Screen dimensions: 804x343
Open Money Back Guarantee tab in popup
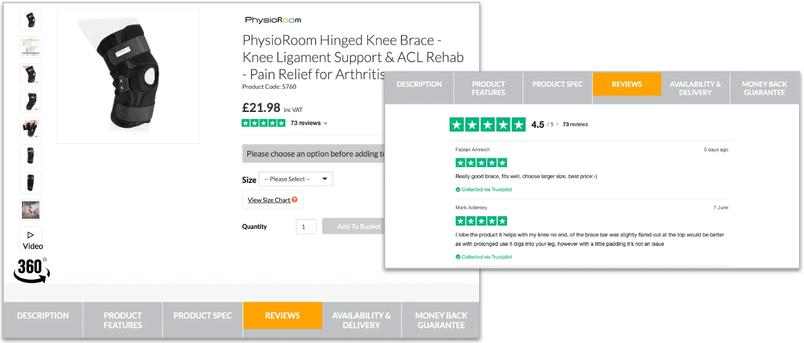point(764,88)
